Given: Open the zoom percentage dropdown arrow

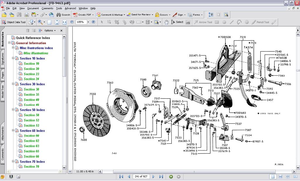Looking at the screenshot, I should pyautogui.click(x=88, y=22).
